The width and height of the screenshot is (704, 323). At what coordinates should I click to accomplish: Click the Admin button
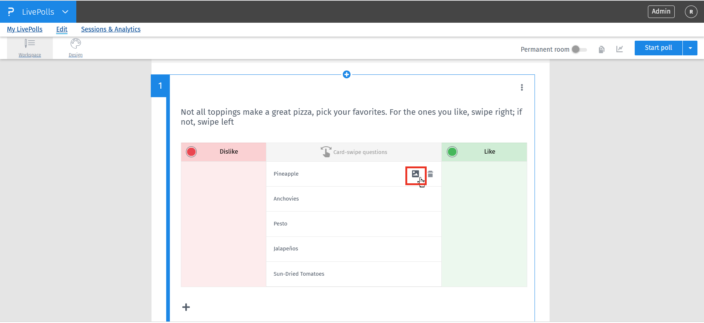[661, 12]
